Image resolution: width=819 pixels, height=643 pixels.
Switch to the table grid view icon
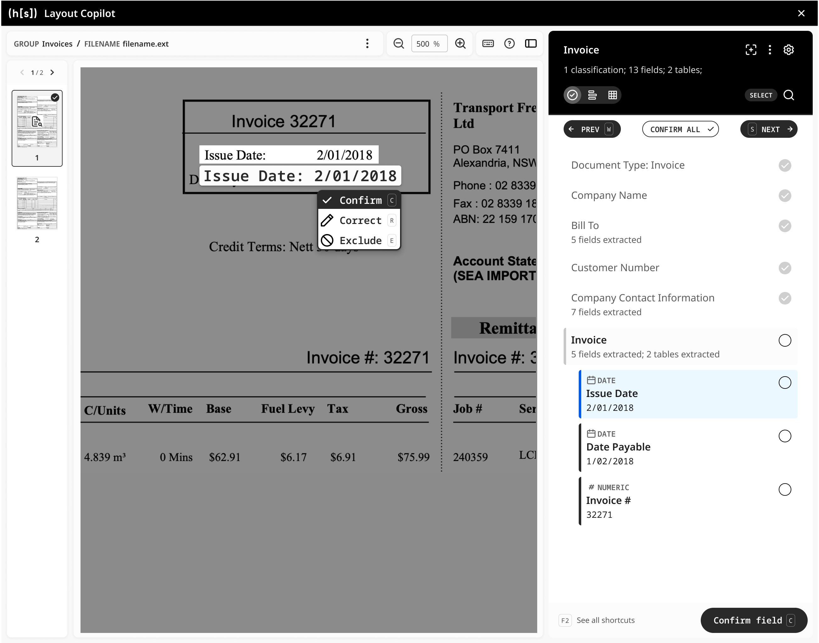point(612,95)
